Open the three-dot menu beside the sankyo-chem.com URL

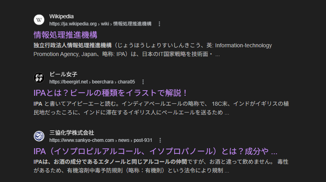pos(160,140)
